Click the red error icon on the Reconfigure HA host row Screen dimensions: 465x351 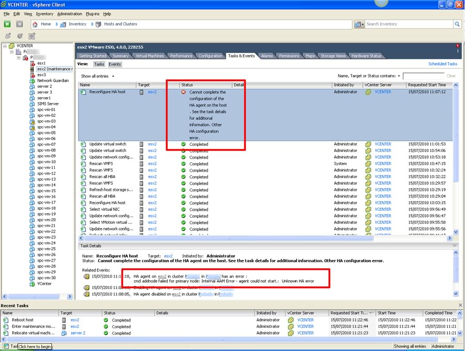click(x=183, y=92)
